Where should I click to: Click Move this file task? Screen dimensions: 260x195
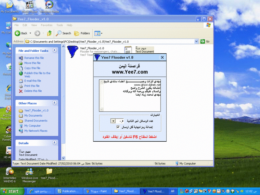point(32,63)
